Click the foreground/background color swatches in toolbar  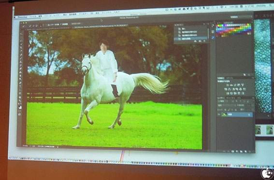click(x=20, y=107)
